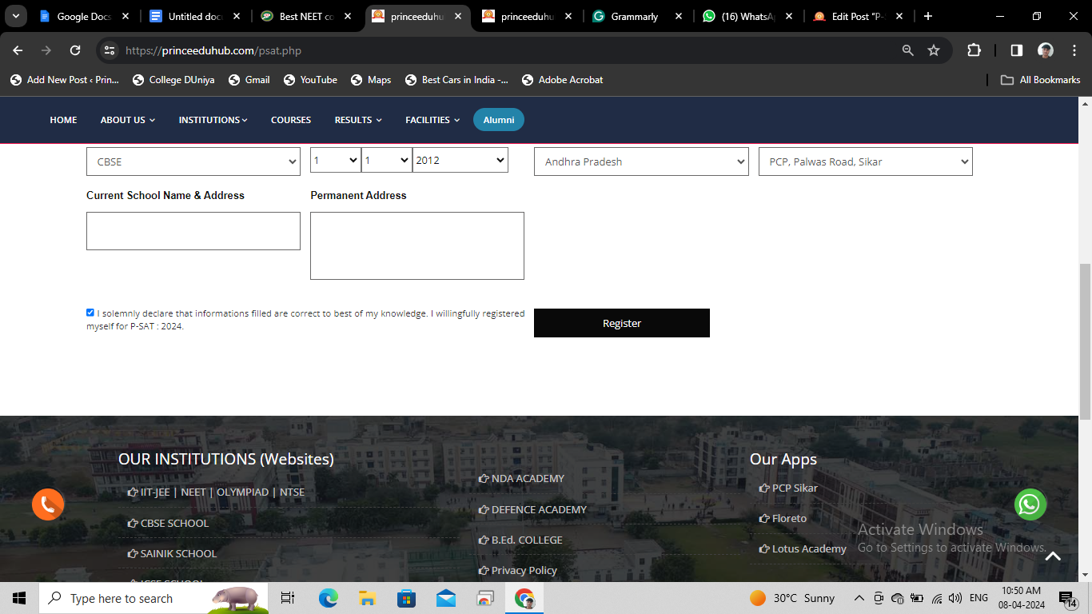Open the Andhra Pradesh state dropdown

point(641,161)
